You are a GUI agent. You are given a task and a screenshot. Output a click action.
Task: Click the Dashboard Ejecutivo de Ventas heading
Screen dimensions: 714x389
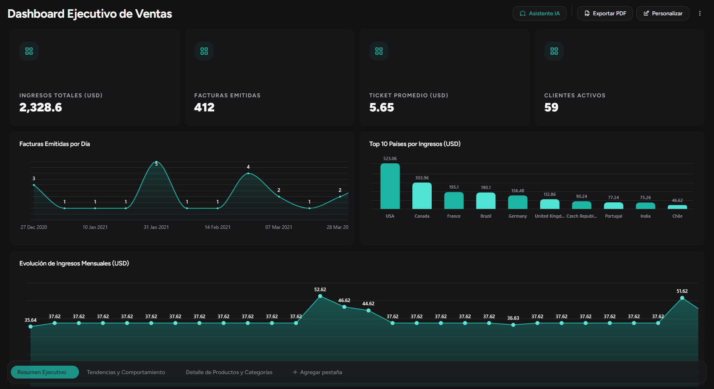(x=90, y=14)
